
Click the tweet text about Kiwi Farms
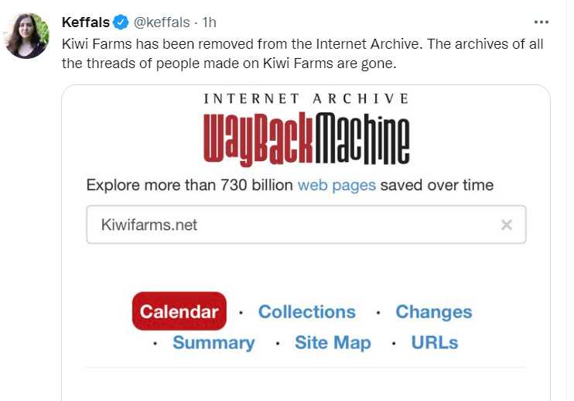point(302,53)
